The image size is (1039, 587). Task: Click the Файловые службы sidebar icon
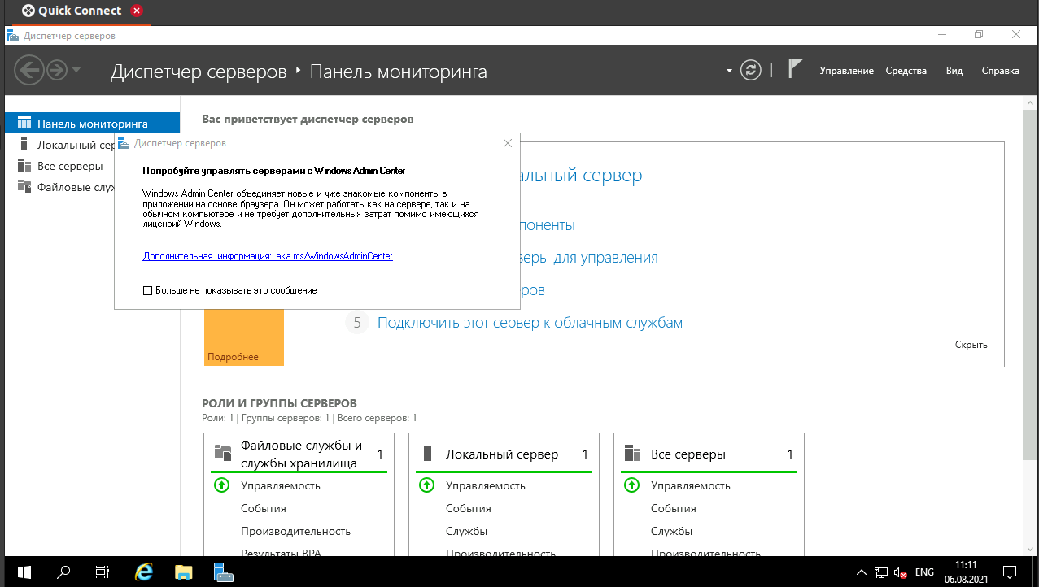pos(24,187)
